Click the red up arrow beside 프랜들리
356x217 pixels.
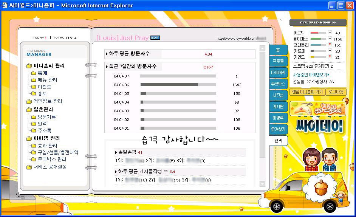(x=330, y=45)
